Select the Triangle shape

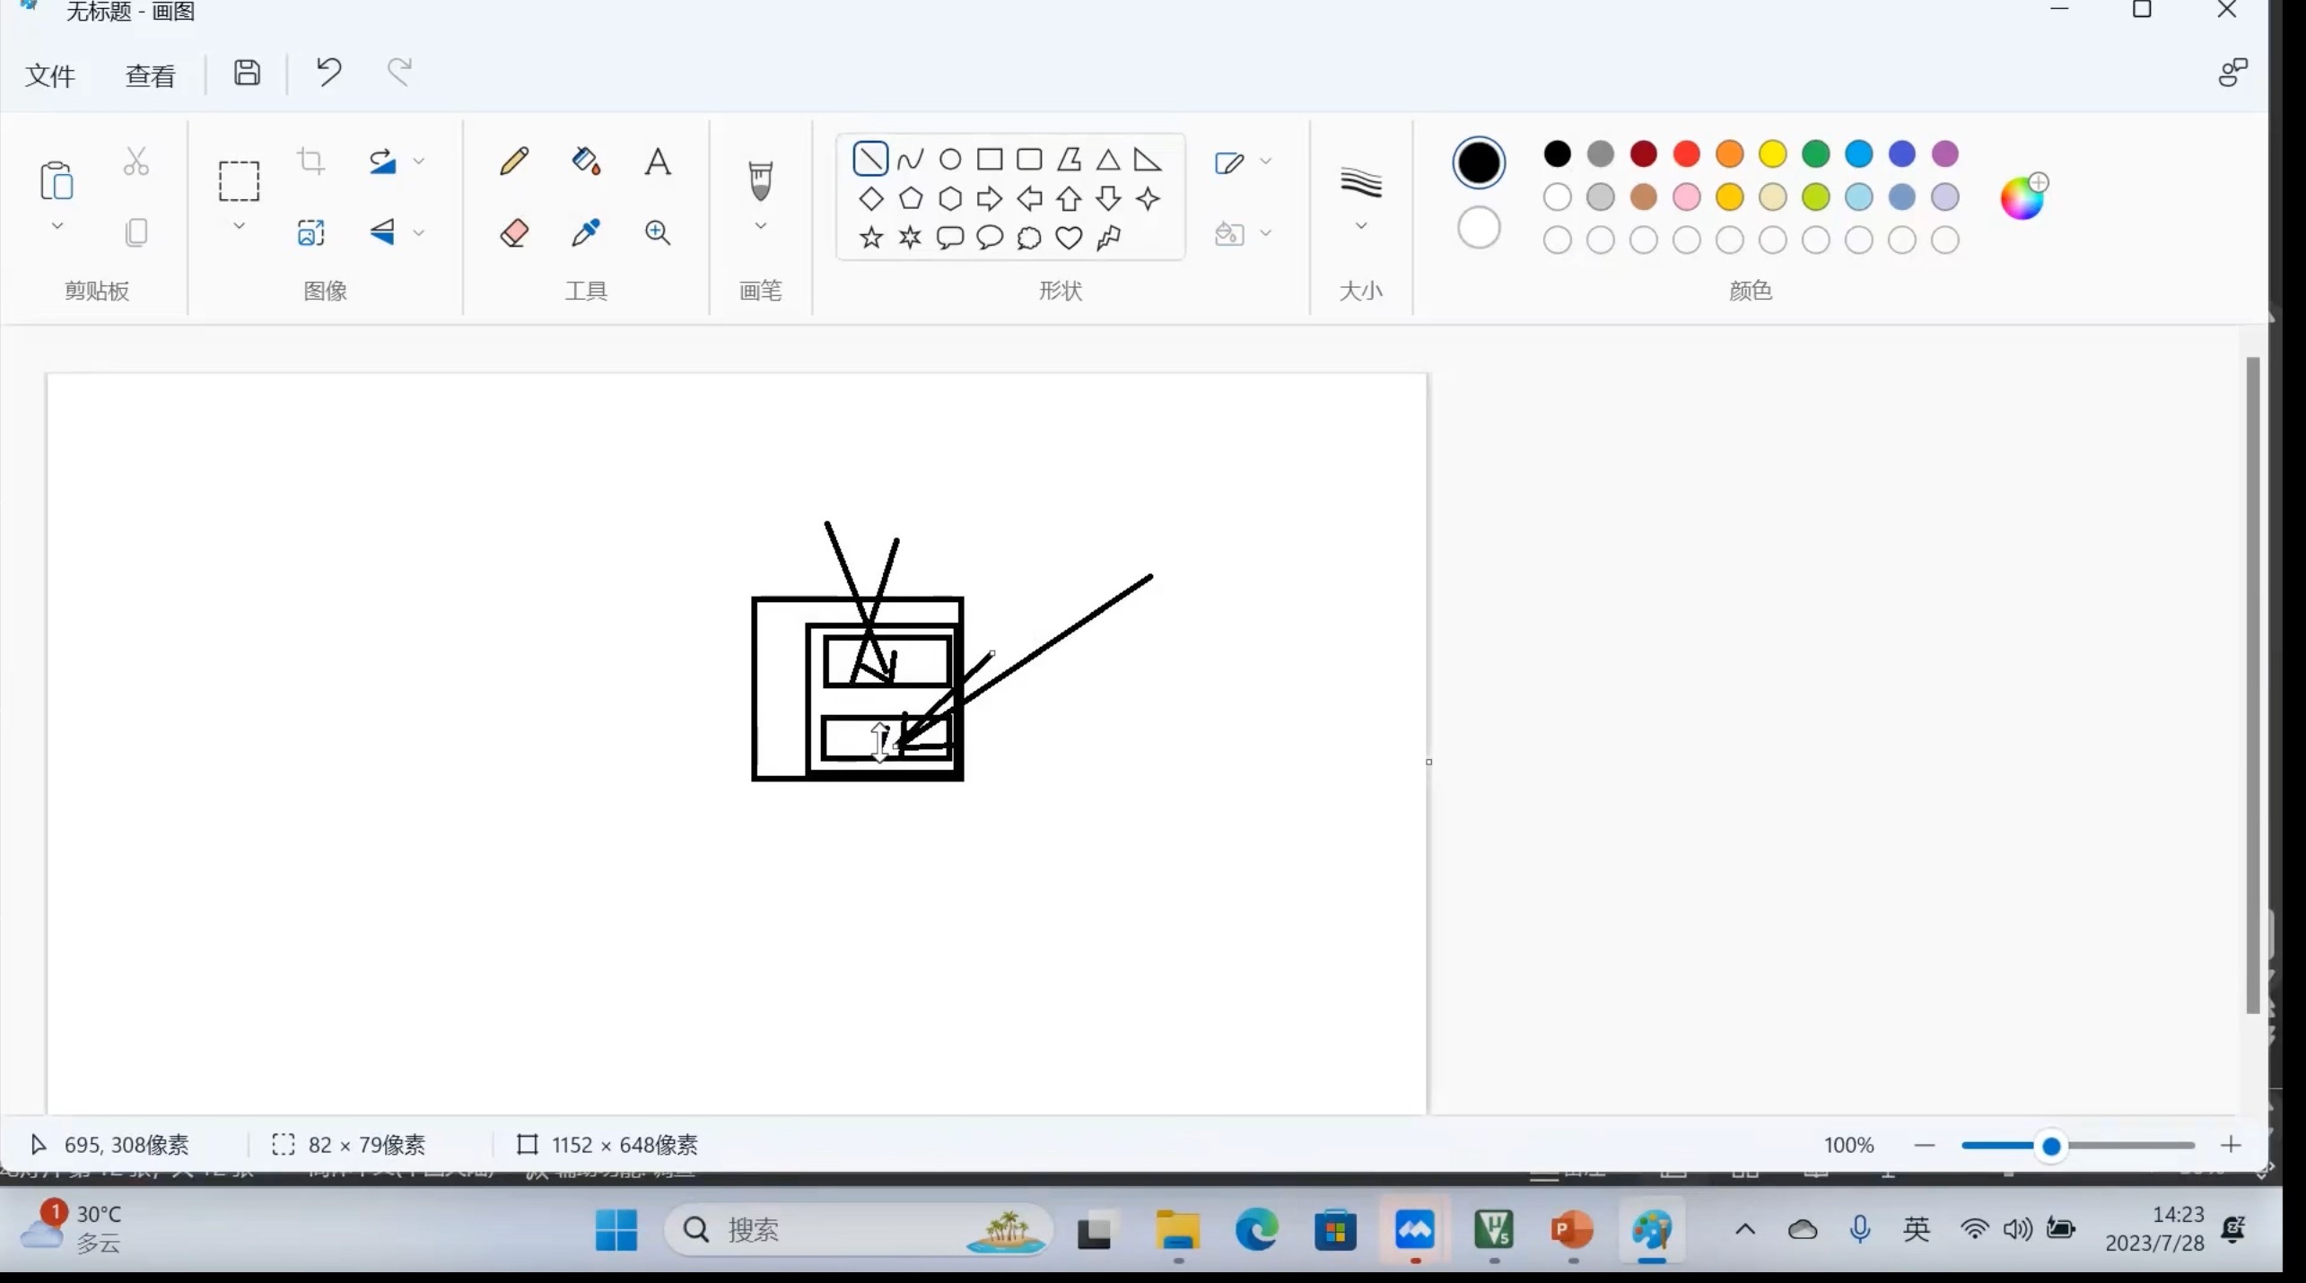click(x=1108, y=160)
